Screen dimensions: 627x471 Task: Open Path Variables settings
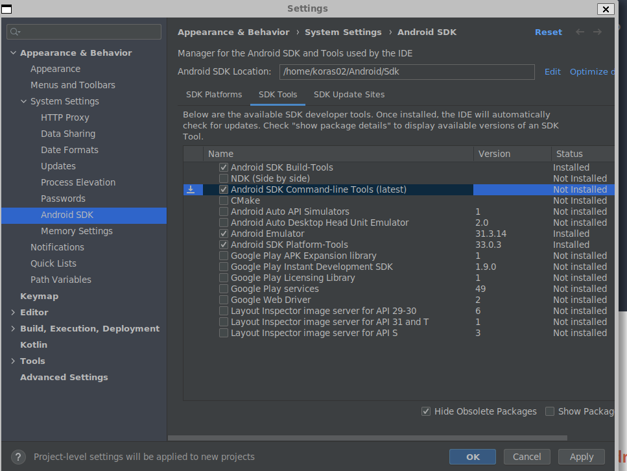61,280
